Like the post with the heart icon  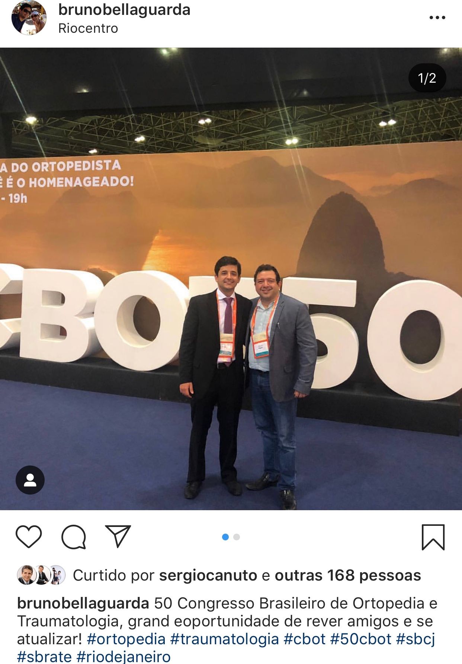[29, 536]
